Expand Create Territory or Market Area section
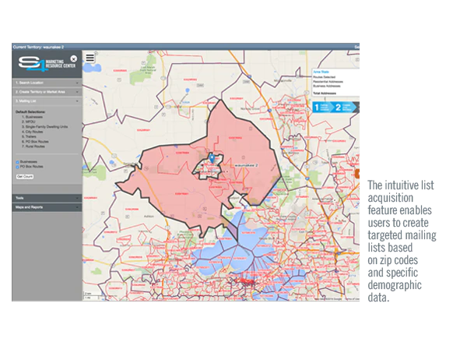Image resolution: width=453 pixels, height=342 pixels. pyautogui.click(x=47, y=92)
